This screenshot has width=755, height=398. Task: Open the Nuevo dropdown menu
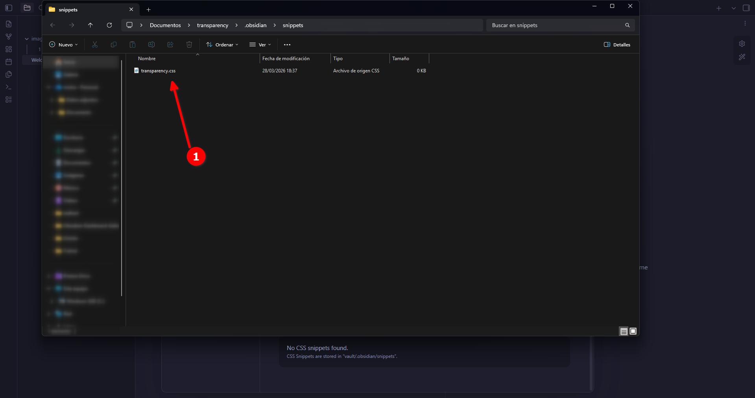coord(63,45)
